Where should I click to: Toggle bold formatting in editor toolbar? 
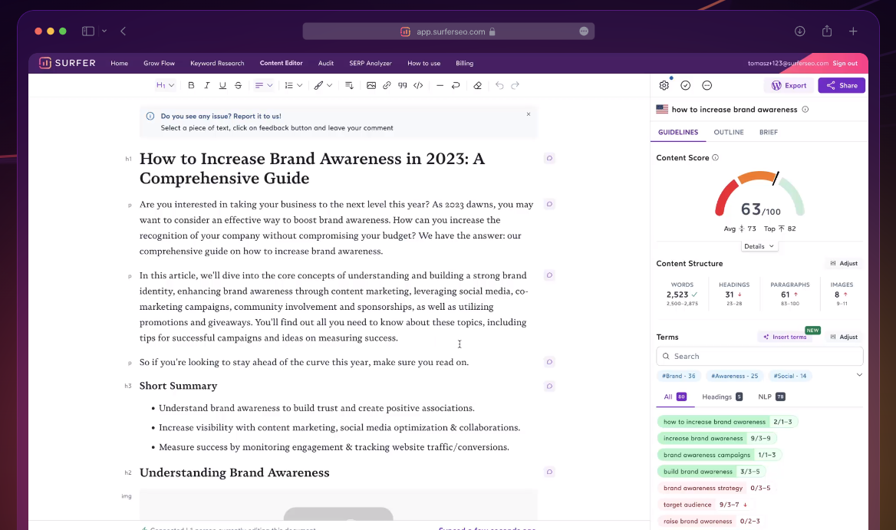click(191, 86)
